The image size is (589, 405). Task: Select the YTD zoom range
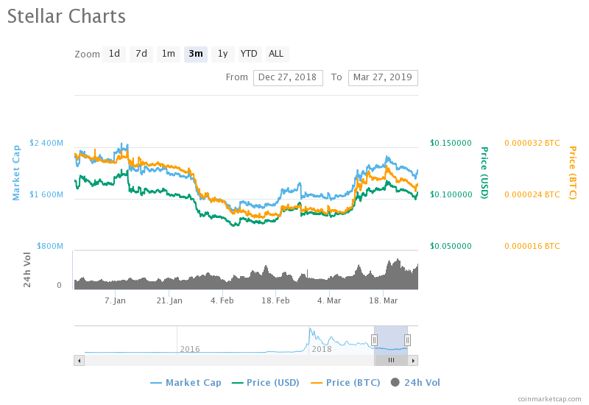249,54
